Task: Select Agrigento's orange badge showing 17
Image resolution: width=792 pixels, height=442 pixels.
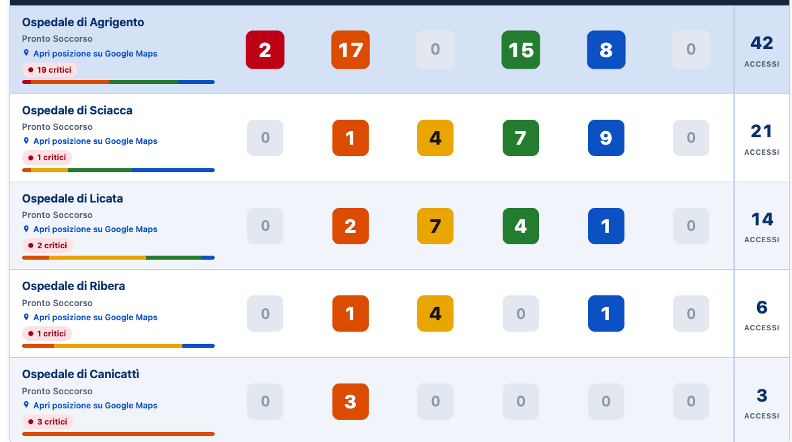Action: 351,50
